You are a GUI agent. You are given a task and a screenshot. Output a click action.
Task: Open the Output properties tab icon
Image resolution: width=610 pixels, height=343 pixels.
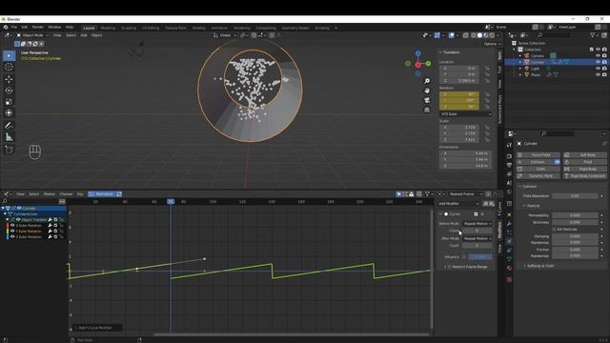509,165
